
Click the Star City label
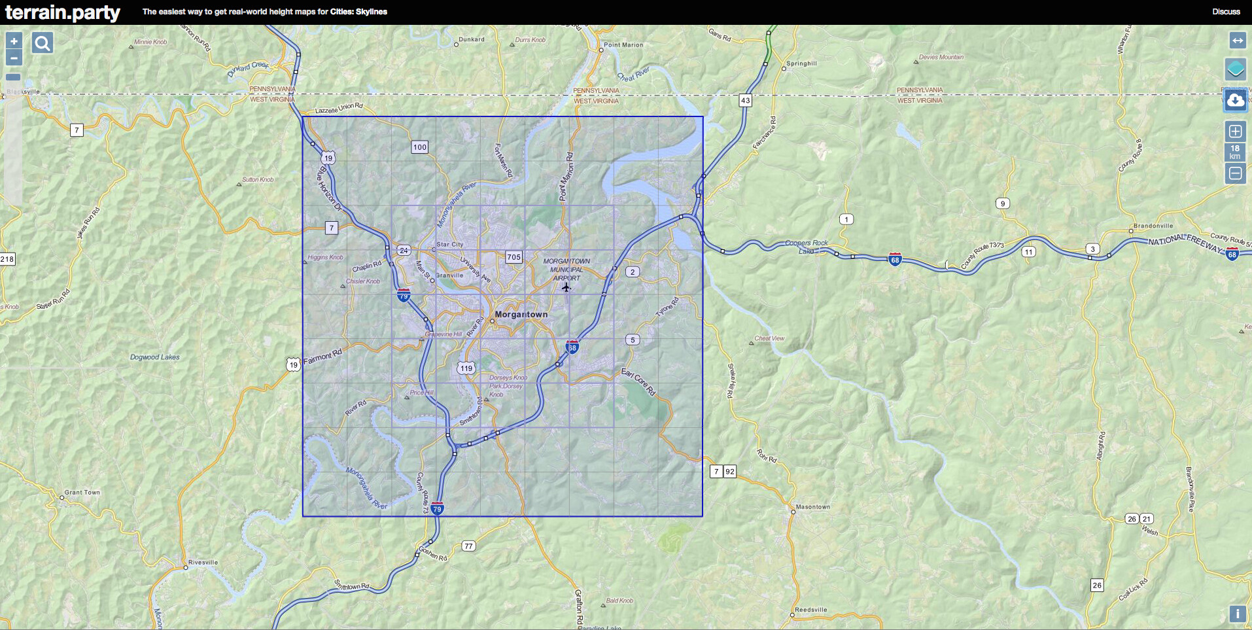pyautogui.click(x=450, y=245)
